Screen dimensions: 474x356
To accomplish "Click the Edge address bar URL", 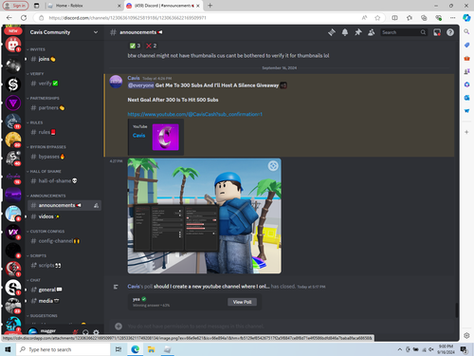I will click(x=128, y=18).
